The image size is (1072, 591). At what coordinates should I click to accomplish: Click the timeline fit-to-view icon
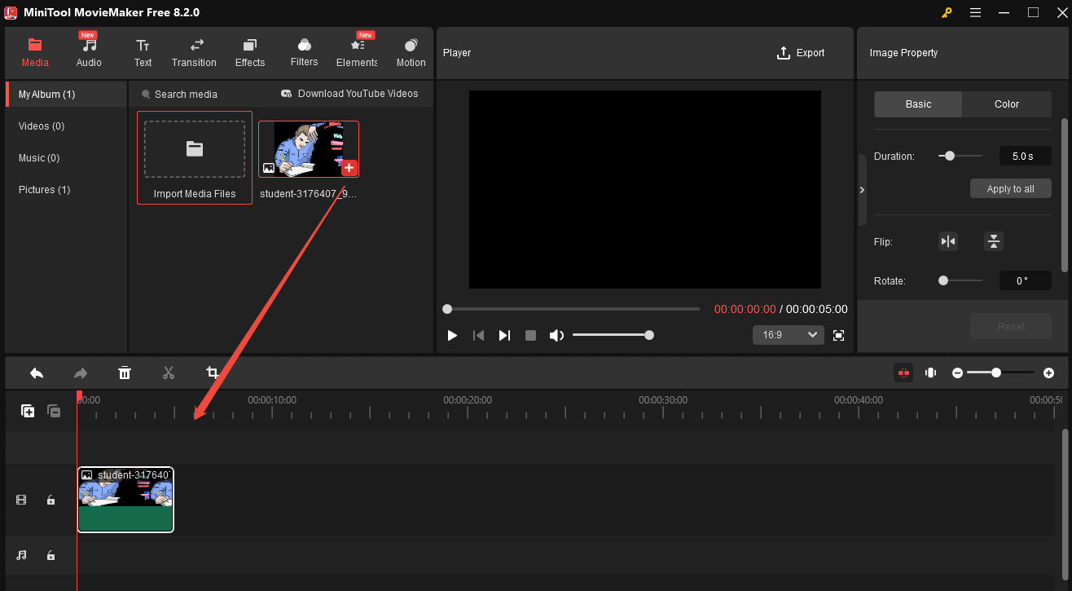coord(930,373)
